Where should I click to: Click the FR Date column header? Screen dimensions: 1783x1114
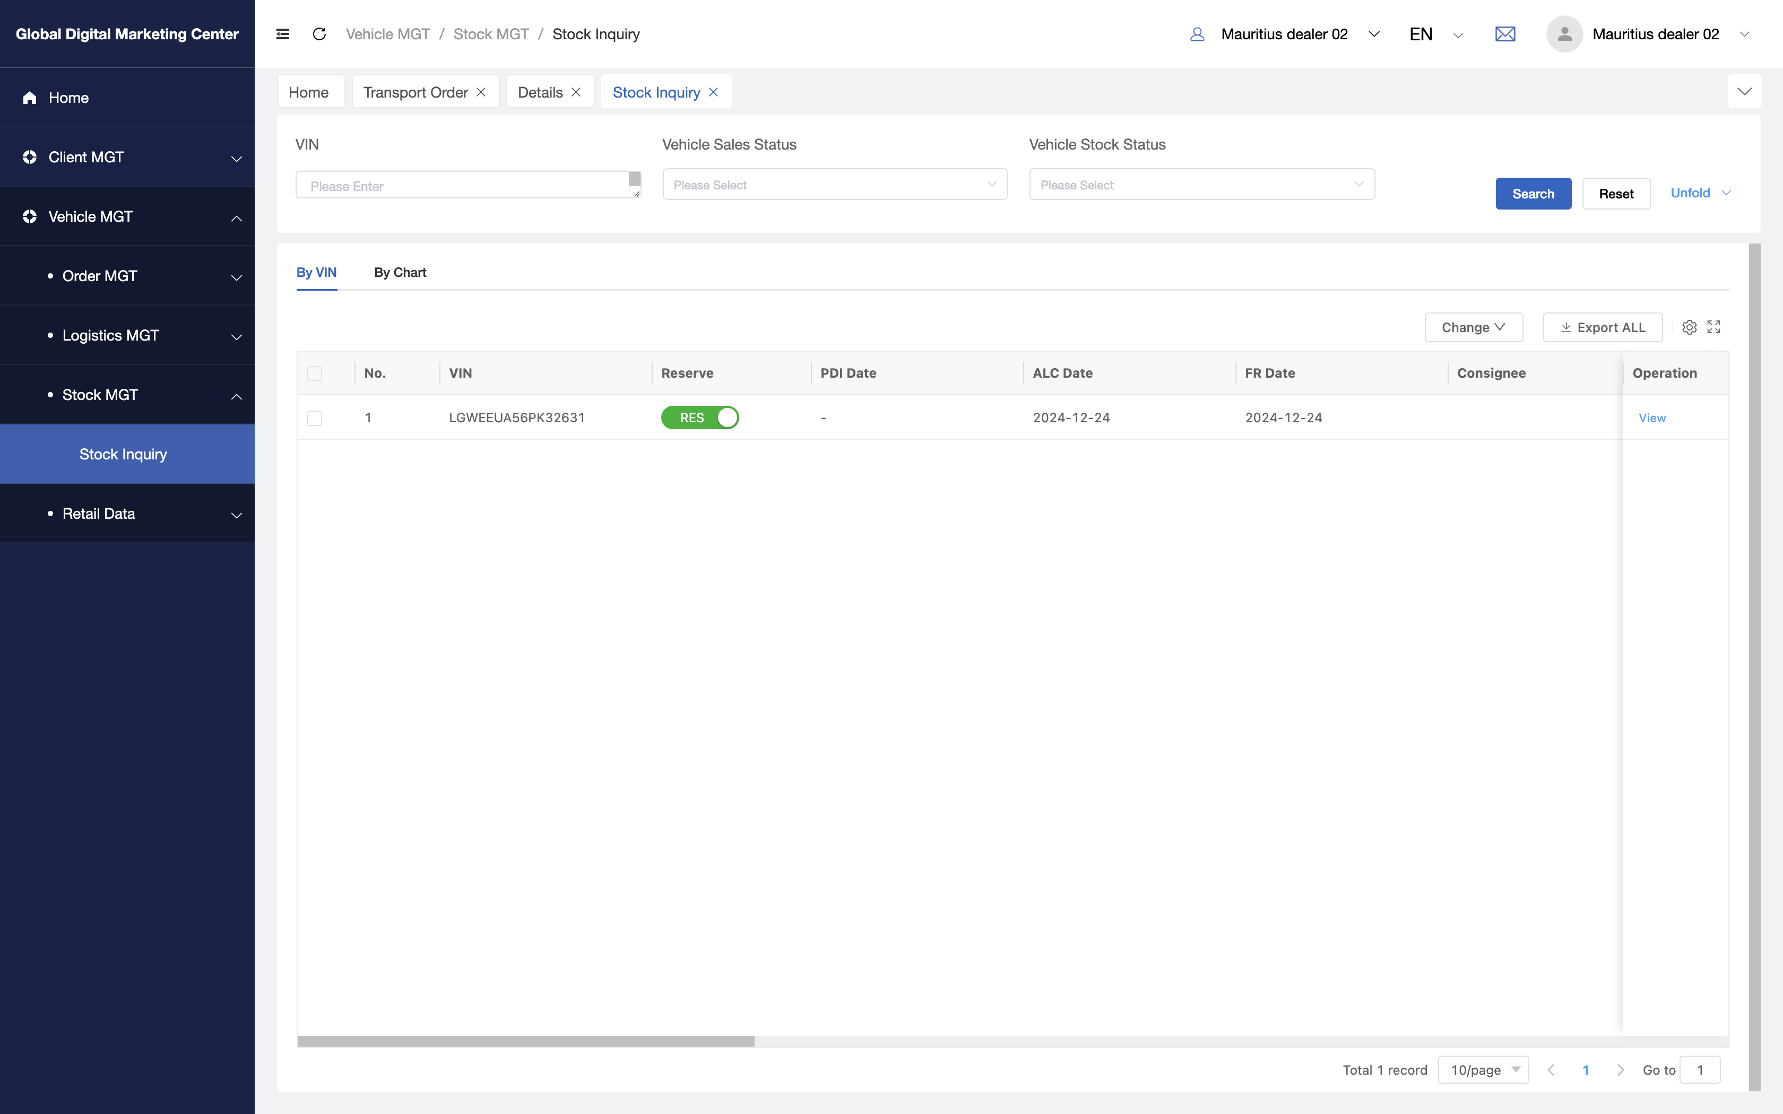coord(1341,373)
